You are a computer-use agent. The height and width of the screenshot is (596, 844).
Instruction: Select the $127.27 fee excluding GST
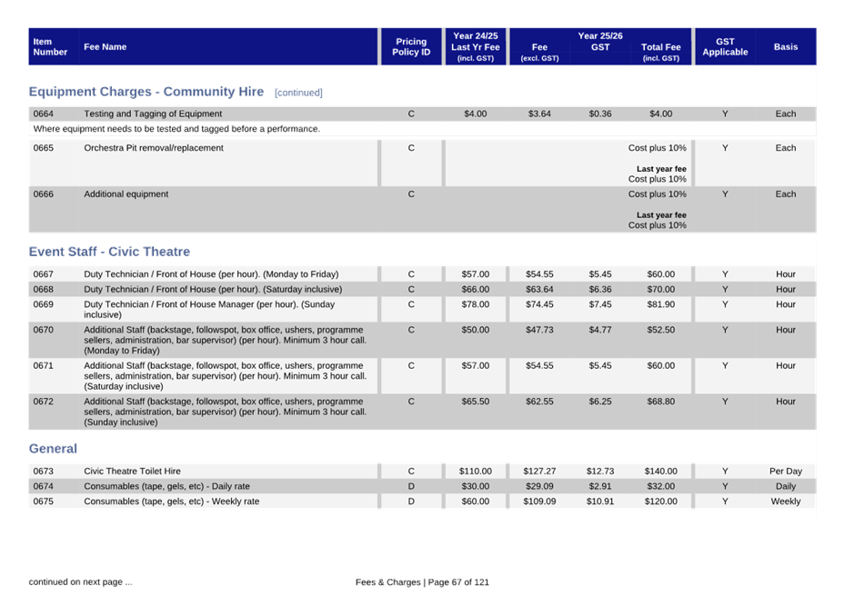pyautogui.click(x=539, y=472)
